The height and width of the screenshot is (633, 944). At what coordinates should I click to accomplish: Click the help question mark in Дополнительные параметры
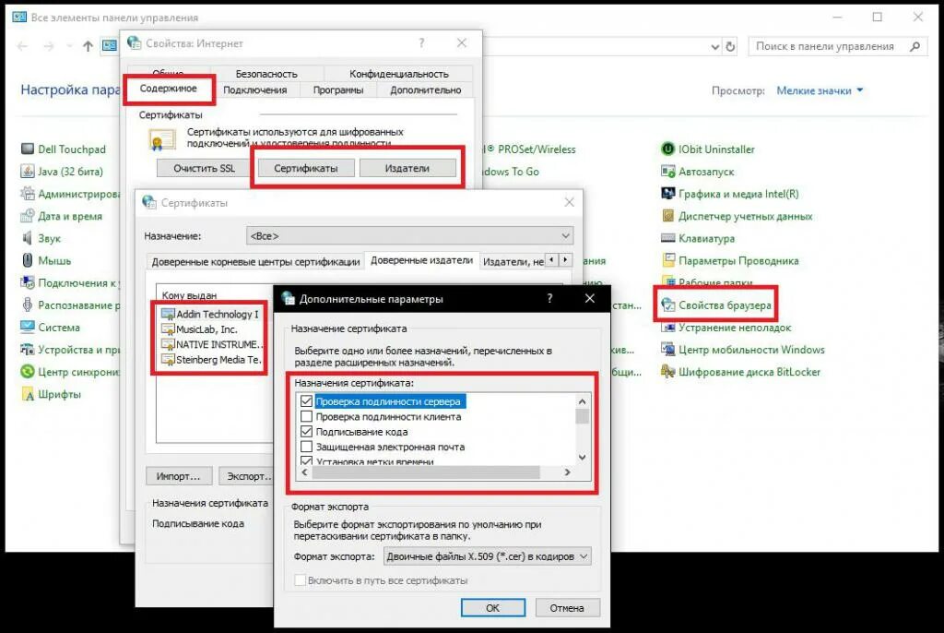(549, 298)
